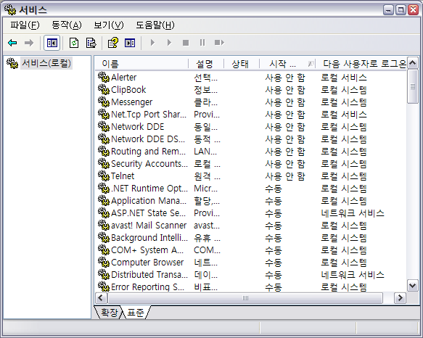Click the Pause Service icon
The height and width of the screenshot is (338, 423).
202,43
